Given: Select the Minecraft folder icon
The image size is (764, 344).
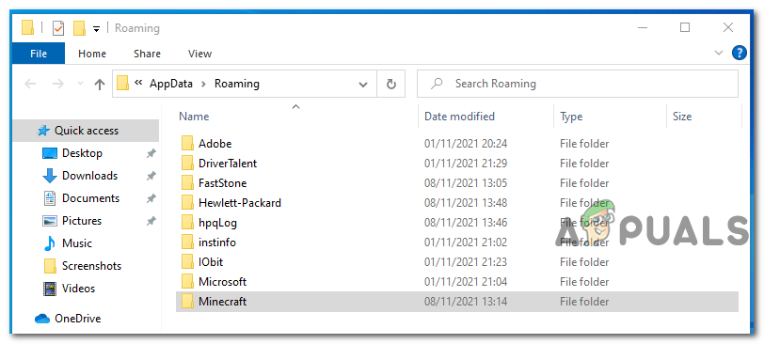Looking at the screenshot, I should pyautogui.click(x=187, y=302).
